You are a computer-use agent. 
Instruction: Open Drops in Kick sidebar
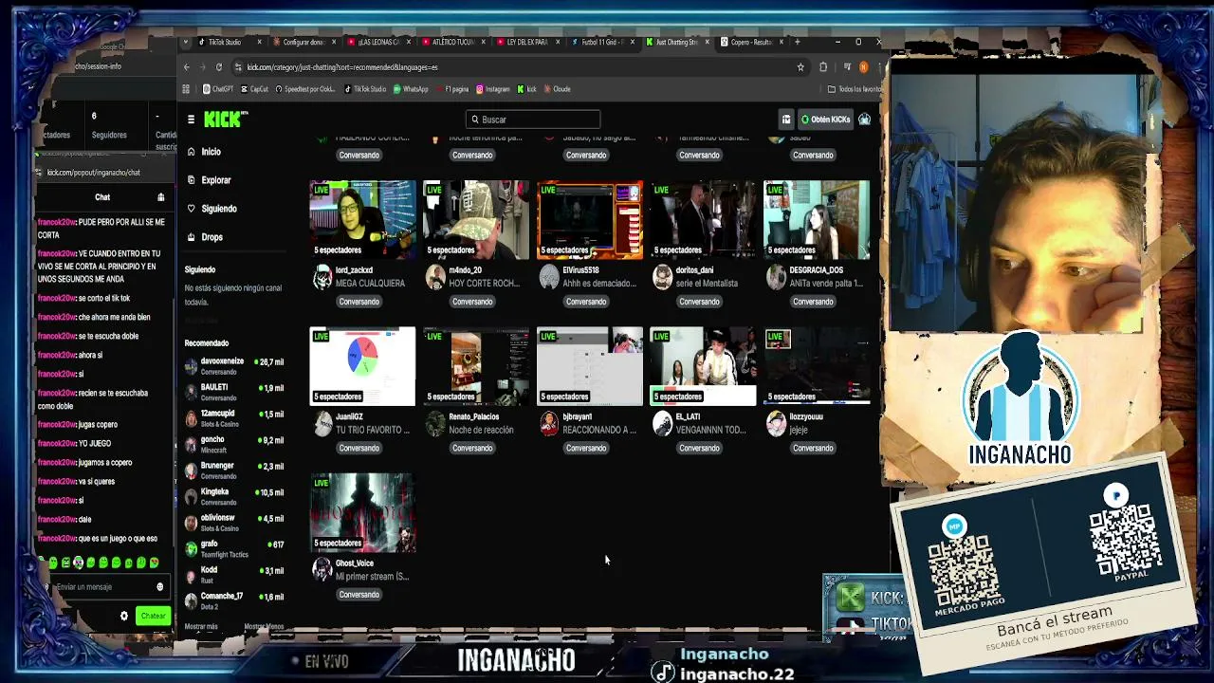coord(212,237)
